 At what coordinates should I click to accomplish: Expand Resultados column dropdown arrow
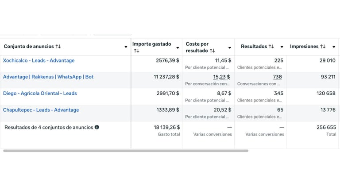coord(282,47)
